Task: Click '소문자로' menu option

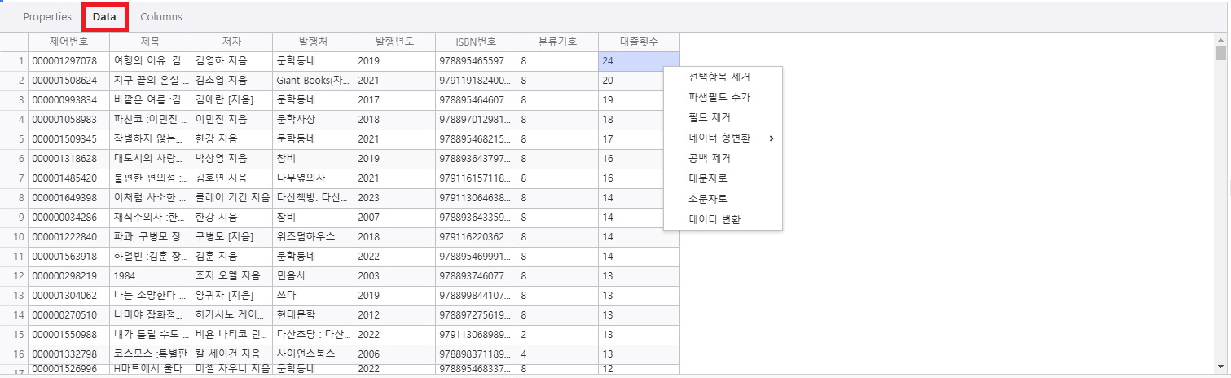Action: 709,199
